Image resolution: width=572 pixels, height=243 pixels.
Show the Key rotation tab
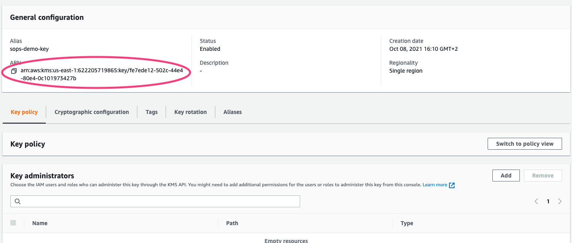click(x=190, y=112)
